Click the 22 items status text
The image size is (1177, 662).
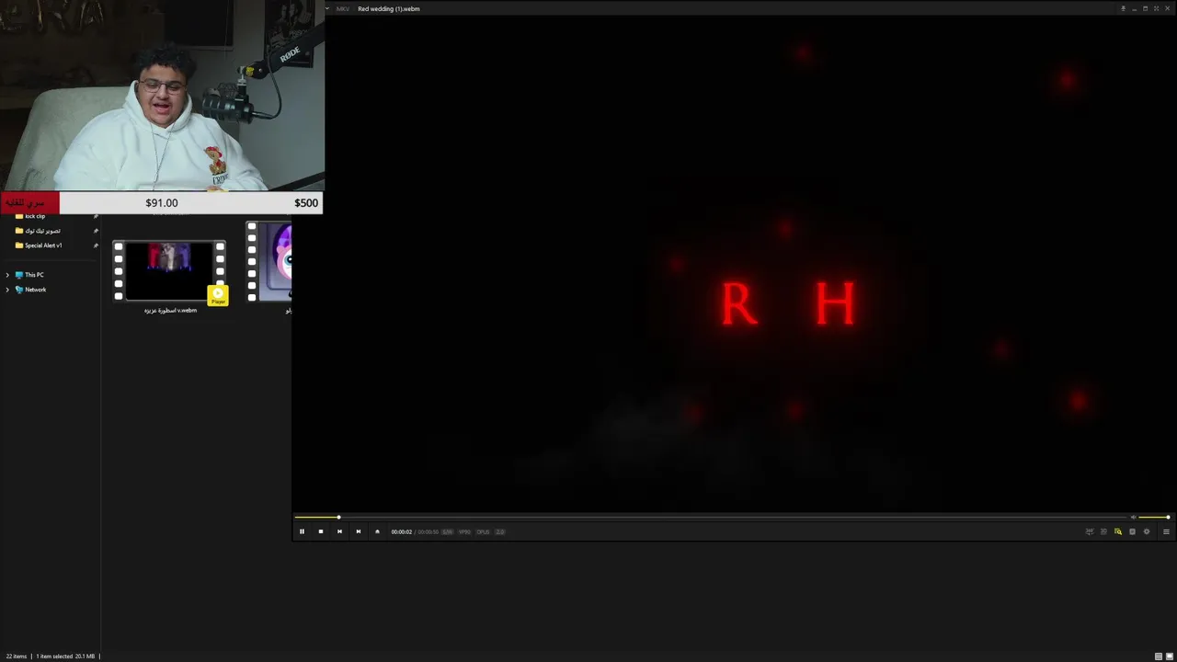tap(15, 656)
